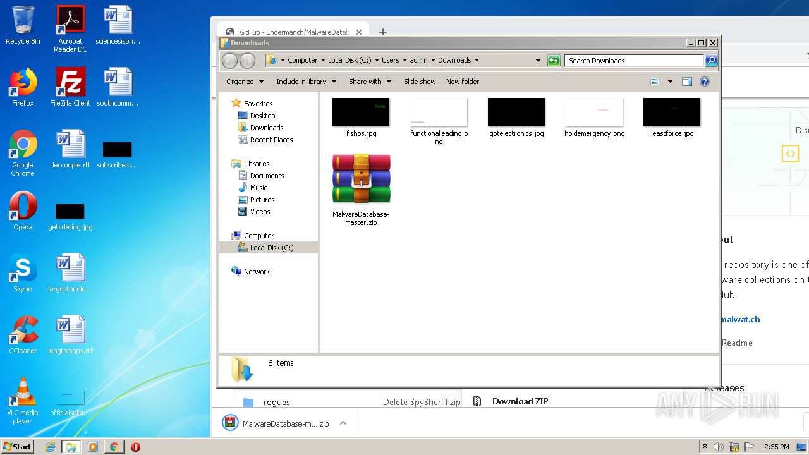Image resolution: width=809 pixels, height=455 pixels.
Task: Open Windows Media Player taskbar icon
Action: [x=93, y=447]
